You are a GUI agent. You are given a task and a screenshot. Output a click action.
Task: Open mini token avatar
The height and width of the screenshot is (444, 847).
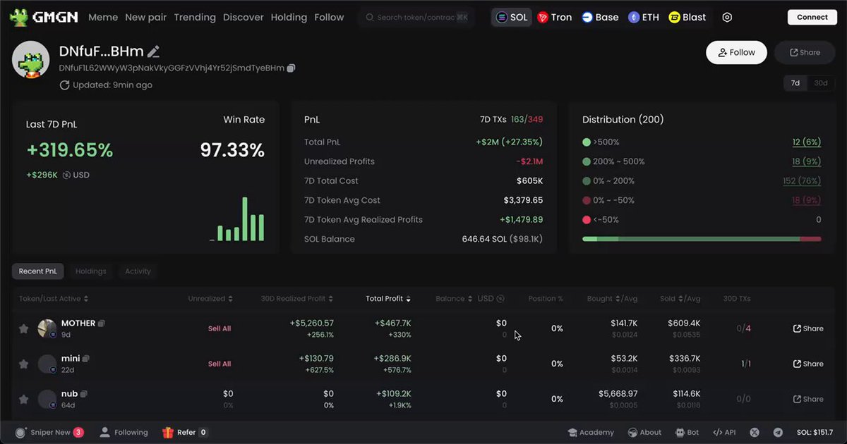click(47, 364)
